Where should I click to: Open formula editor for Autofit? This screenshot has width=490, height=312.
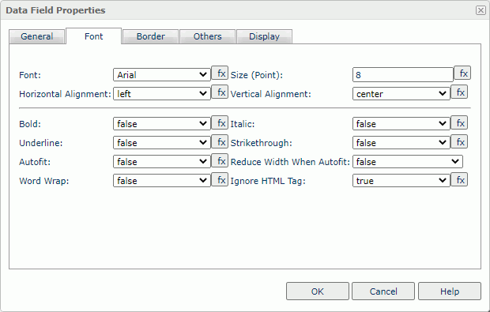[x=220, y=161]
